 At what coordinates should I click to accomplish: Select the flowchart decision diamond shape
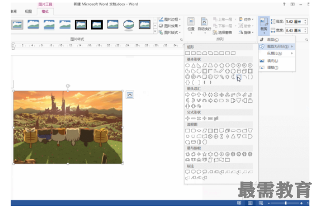pos(199,131)
